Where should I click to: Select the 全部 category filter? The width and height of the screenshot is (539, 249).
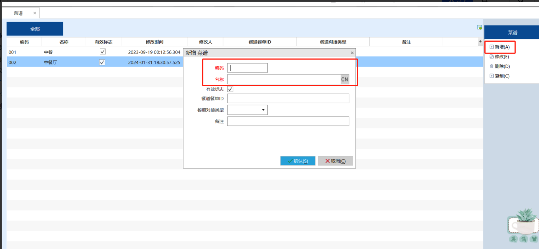(35, 29)
